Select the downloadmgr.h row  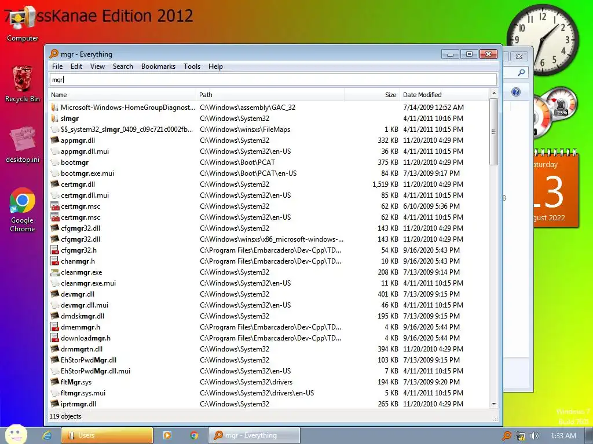coord(269,338)
